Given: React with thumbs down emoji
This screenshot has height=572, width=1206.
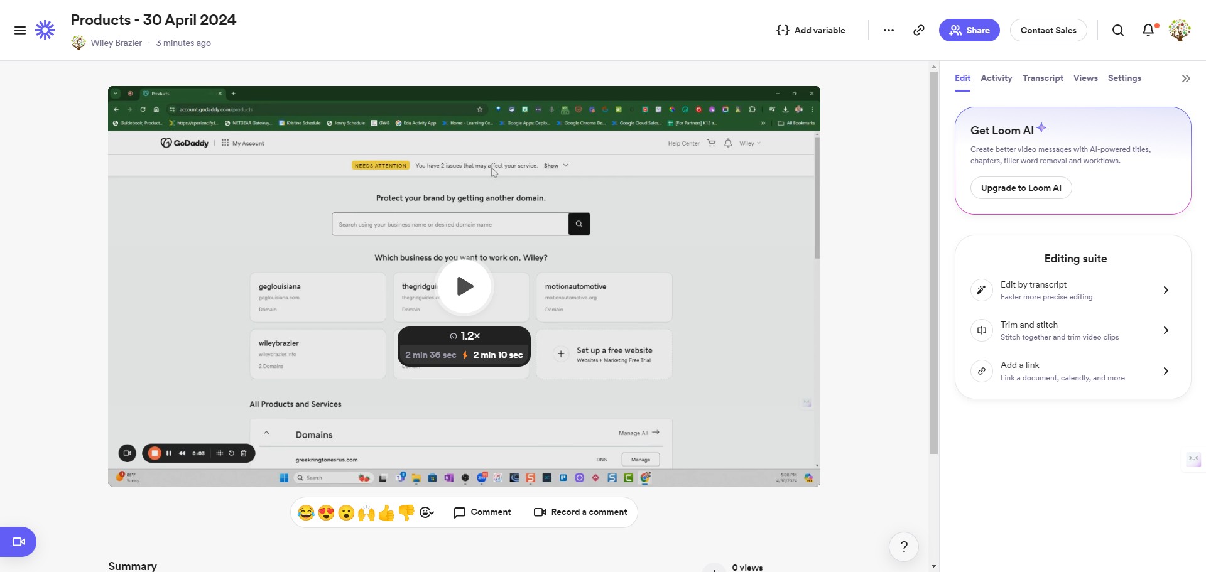Looking at the screenshot, I should [406, 513].
